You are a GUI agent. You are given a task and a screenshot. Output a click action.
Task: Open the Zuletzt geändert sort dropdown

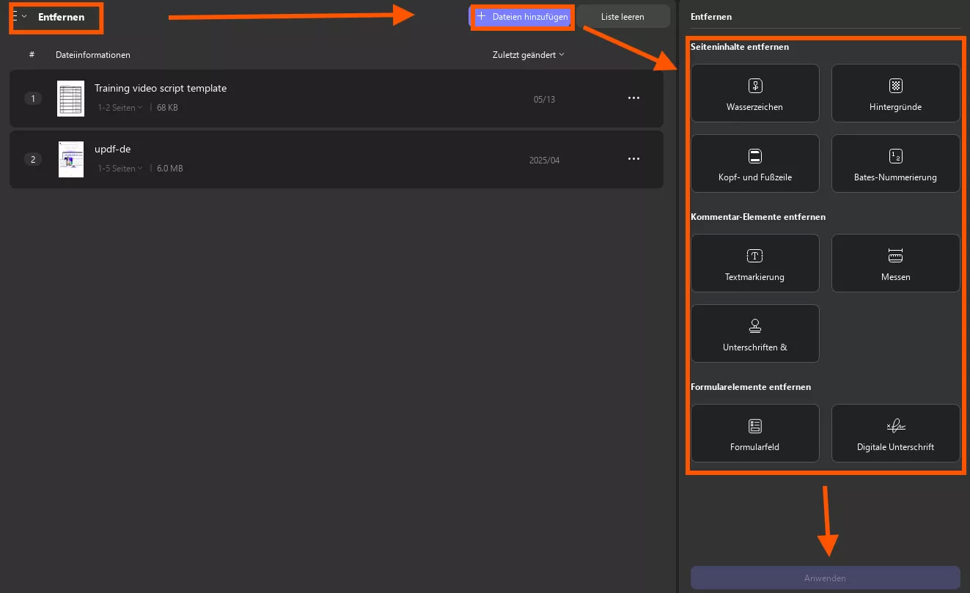point(529,55)
